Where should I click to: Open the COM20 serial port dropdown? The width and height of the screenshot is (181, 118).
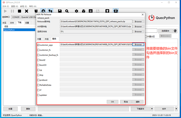point(24,17)
